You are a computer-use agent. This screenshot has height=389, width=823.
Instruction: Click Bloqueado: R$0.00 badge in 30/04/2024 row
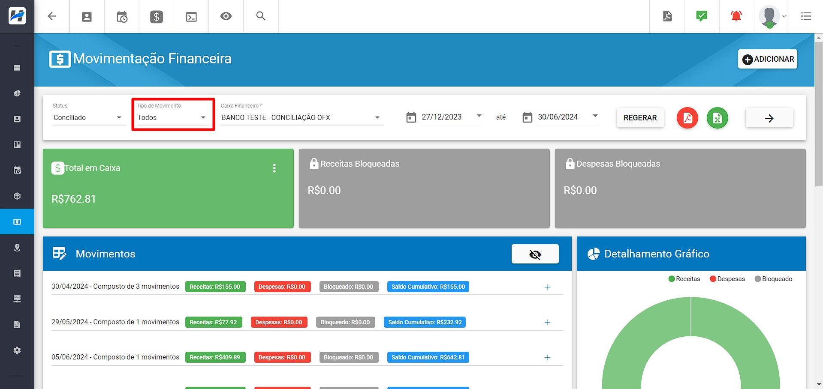[x=349, y=287]
